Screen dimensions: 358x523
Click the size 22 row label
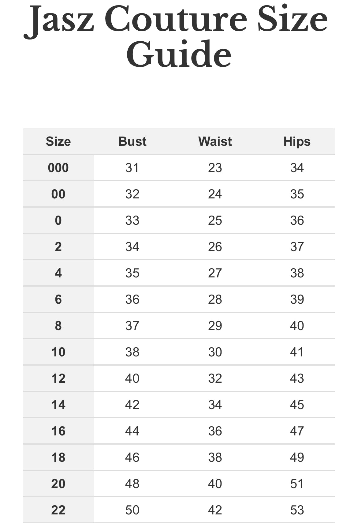pos(58,510)
